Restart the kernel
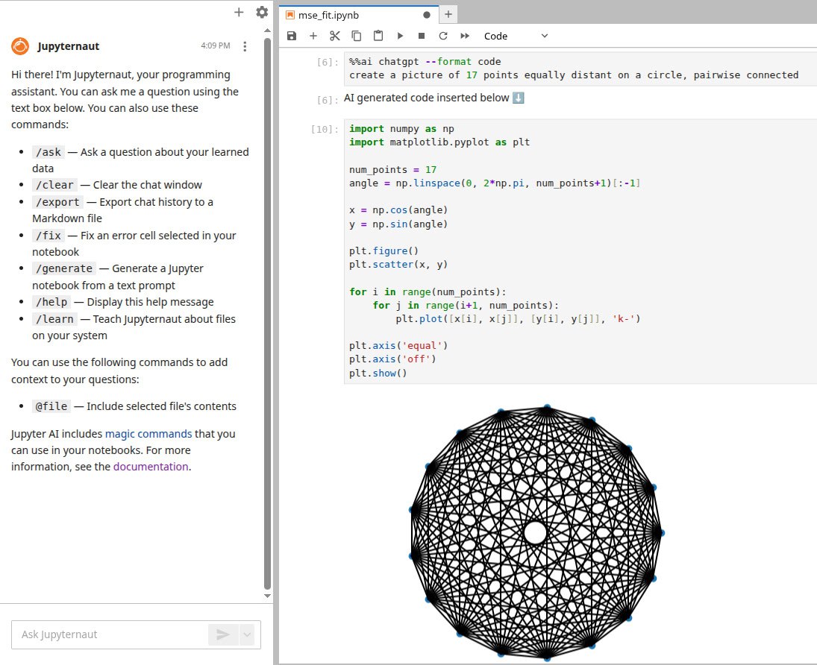This screenshot has width=817, height=665. coord(443,36)
